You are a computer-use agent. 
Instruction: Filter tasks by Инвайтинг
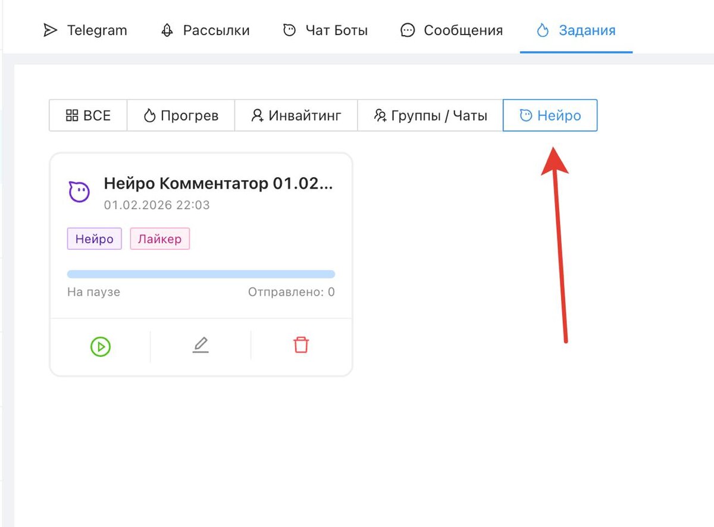(x=296, y=115)
